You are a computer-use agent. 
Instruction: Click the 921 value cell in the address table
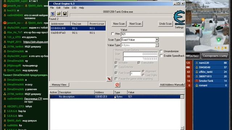130,97
